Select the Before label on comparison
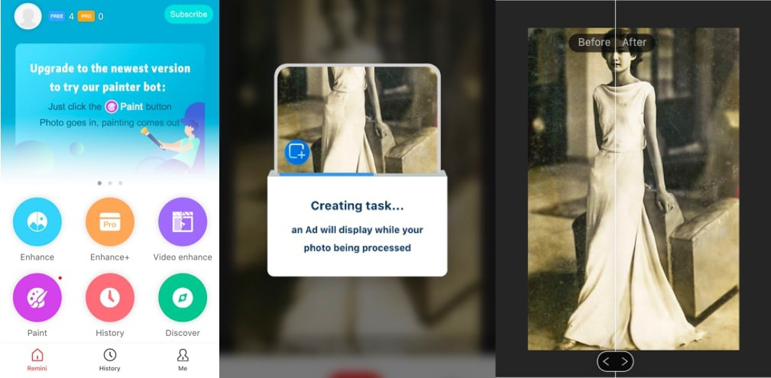This screenshot has height=378, width=771. point(594,42)
